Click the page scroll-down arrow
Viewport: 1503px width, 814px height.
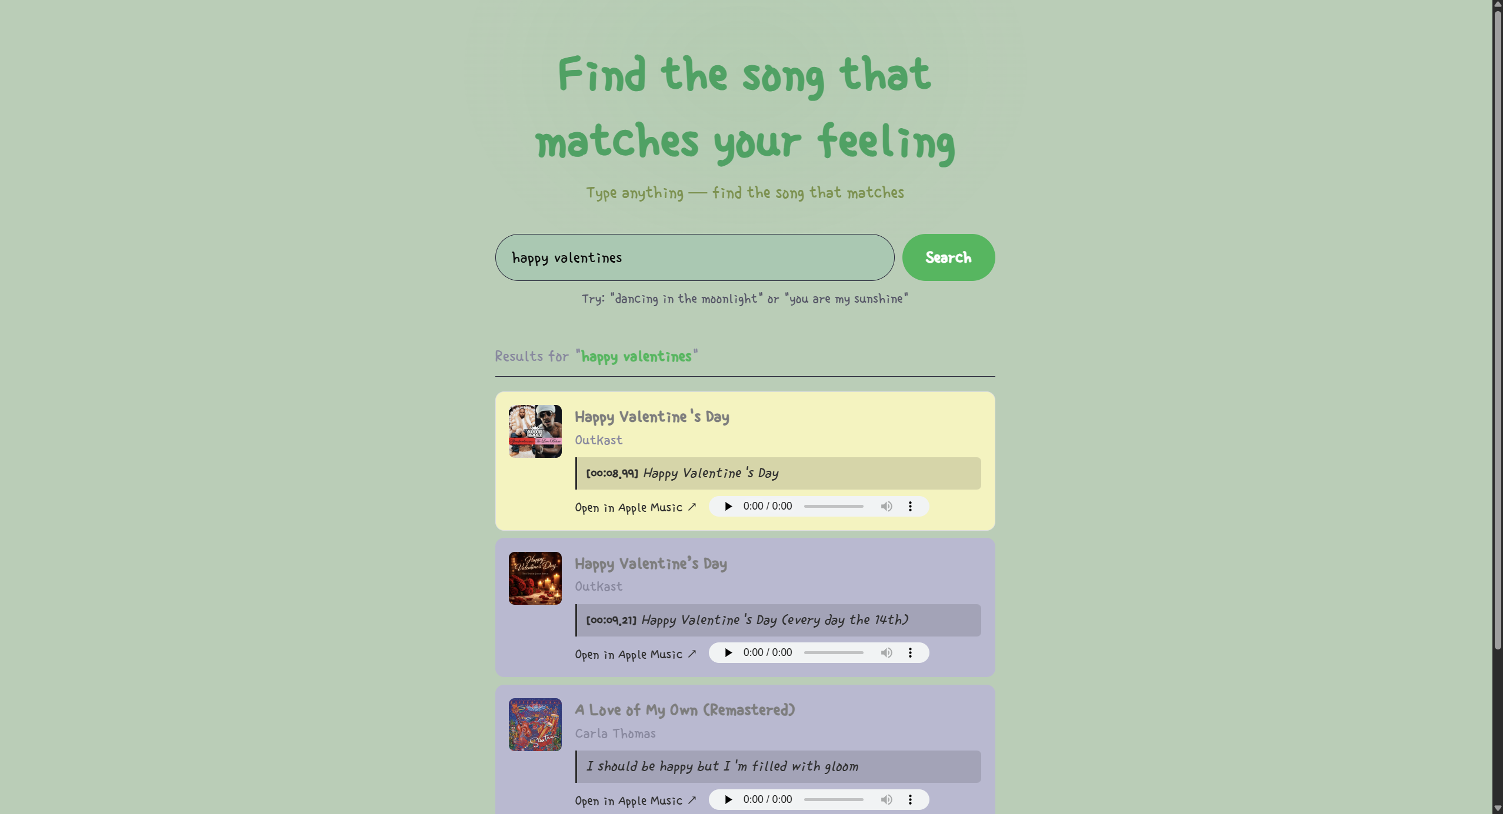tap(1497, 809)
